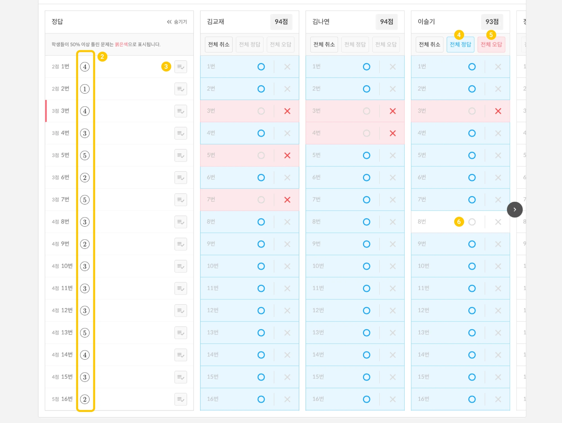Click 전체 정답 for 김나연
This screenshot has width=562, height=423.
click(355, 44)
